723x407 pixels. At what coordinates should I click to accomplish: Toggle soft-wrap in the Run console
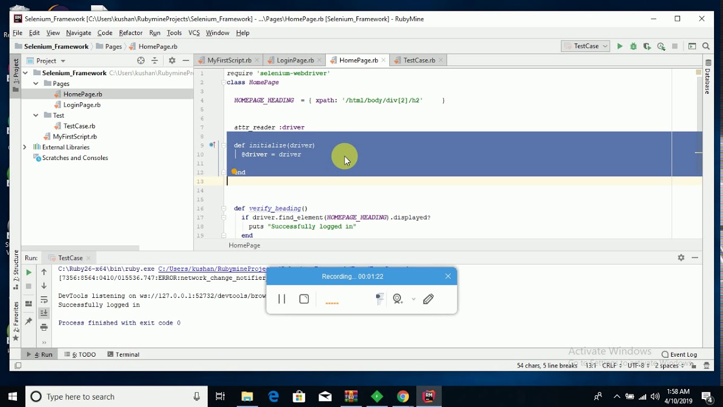click(44, 300)
